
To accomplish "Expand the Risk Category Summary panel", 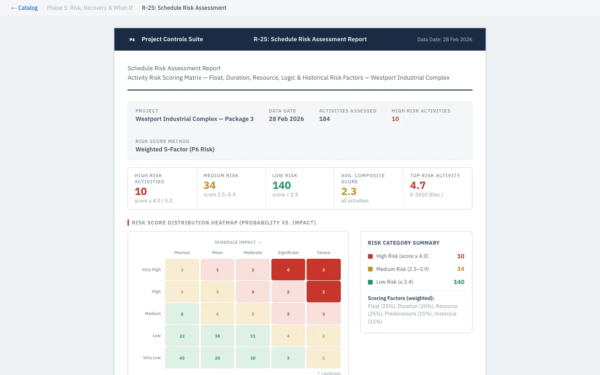I will coord(404,243).
